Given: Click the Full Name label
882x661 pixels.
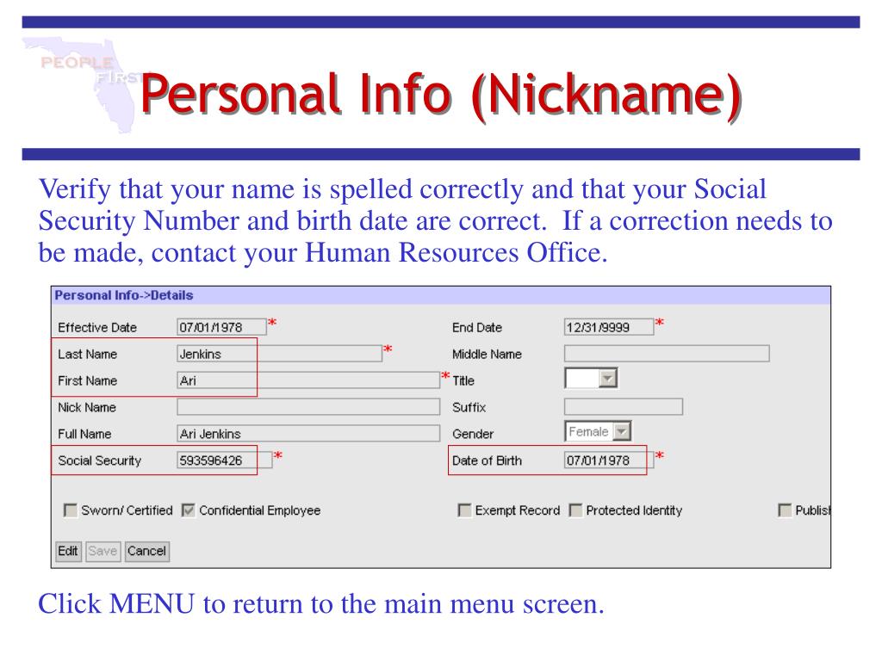Looking at the screenshot, I should [84, 434].
